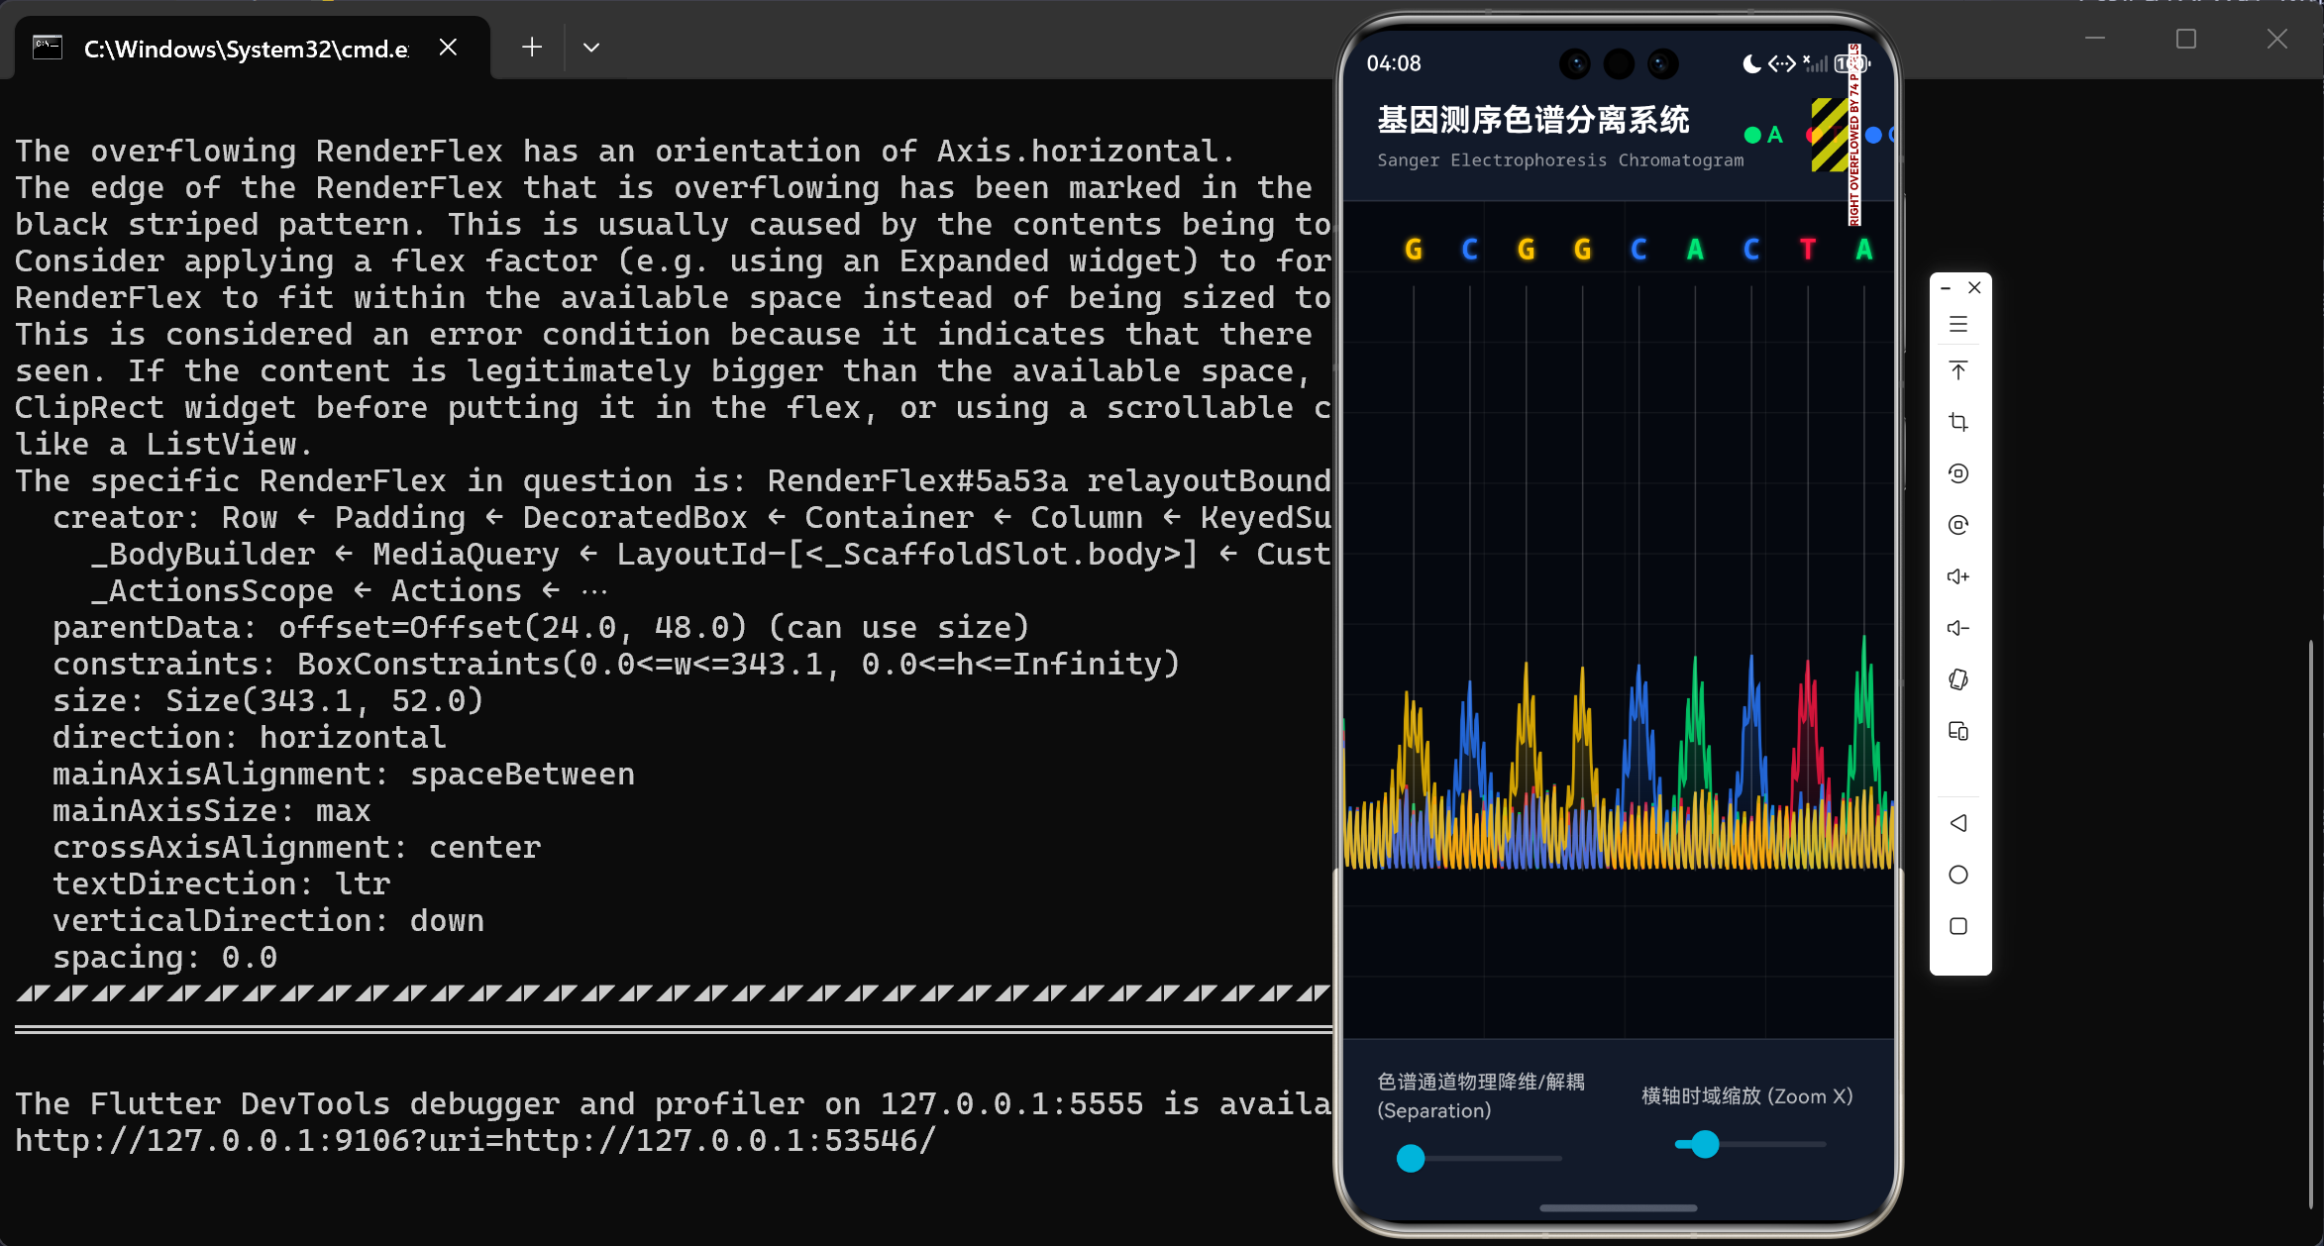The width and height of the screenshot is (2324, 1246).
Task: Tap the Android recents square button
Action: (x=1958, y=926)
